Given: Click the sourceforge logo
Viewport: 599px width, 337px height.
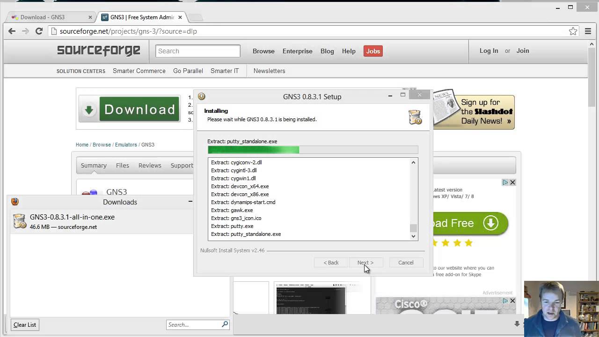Looking at the screenshot, I should (99, 50).
